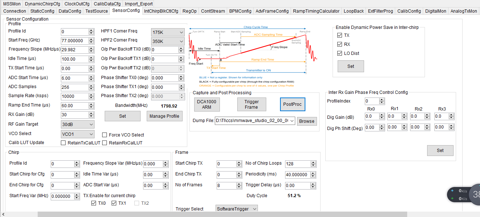The image size is (480, 217).
Task: Open HPF1 Corner Freq dropdown
Action: [168, 32]
